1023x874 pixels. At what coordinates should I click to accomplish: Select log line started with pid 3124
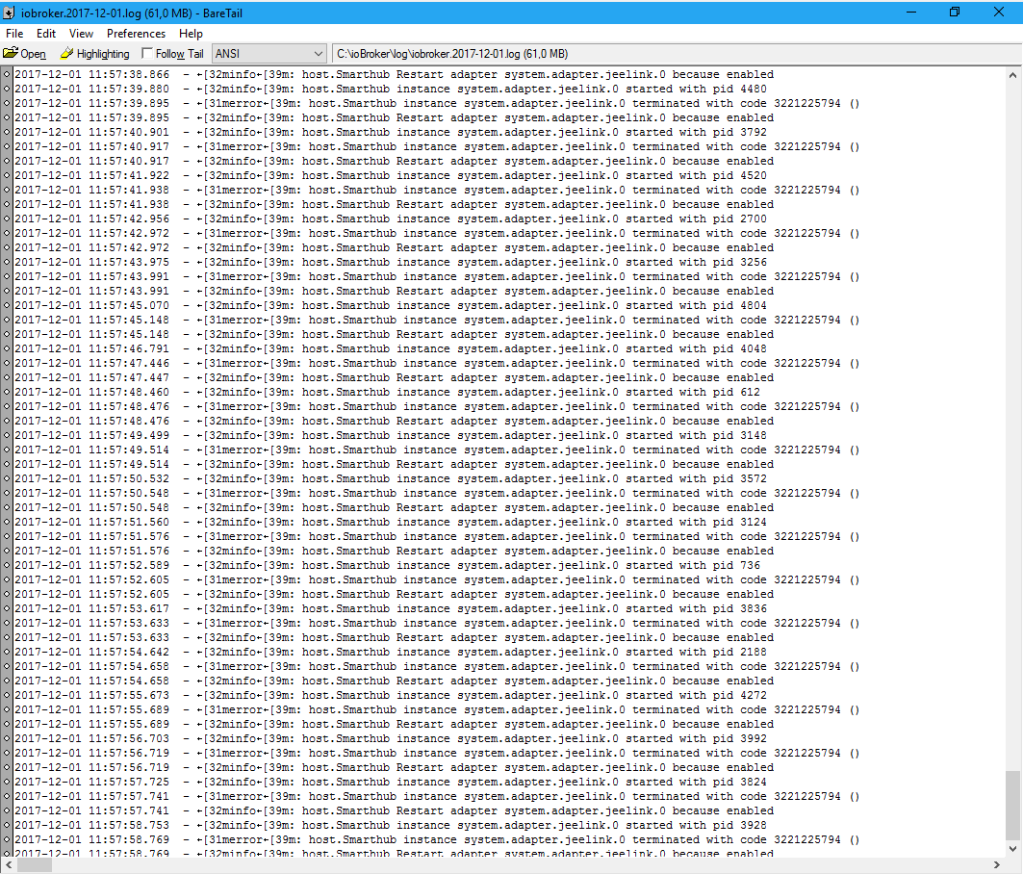390,522
